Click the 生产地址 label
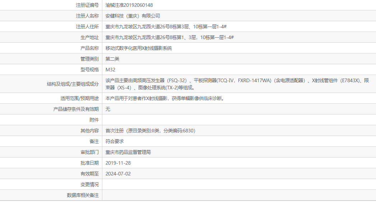Image resolution: width=376 pixels, height=202 pixels. click(89, 37)
